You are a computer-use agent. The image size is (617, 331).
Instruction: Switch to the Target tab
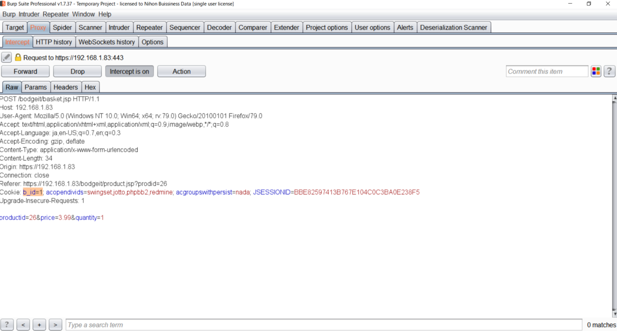14,27
